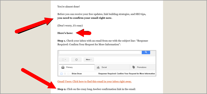Star the Brian Dean email
This screenshot has height=94, width=207.
click(65, 74)
